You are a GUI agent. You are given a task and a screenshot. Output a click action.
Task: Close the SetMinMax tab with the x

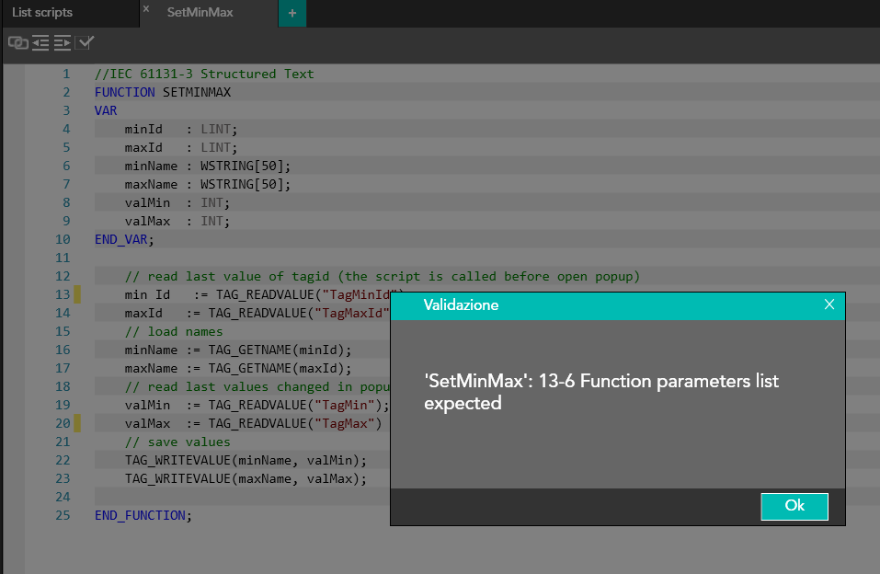pyautogui.click(x=146, y=8)
